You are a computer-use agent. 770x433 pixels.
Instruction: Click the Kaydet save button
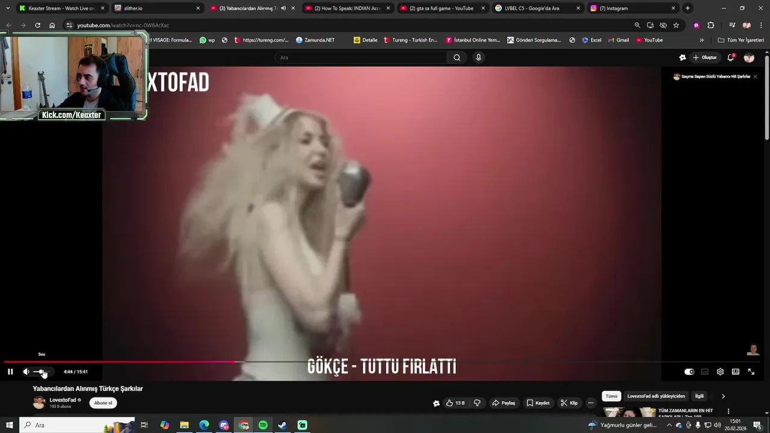tap(538, 403)
